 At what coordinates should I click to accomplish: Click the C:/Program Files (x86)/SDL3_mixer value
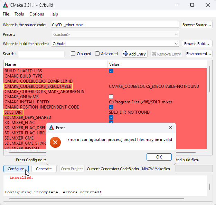pos(141,102)
